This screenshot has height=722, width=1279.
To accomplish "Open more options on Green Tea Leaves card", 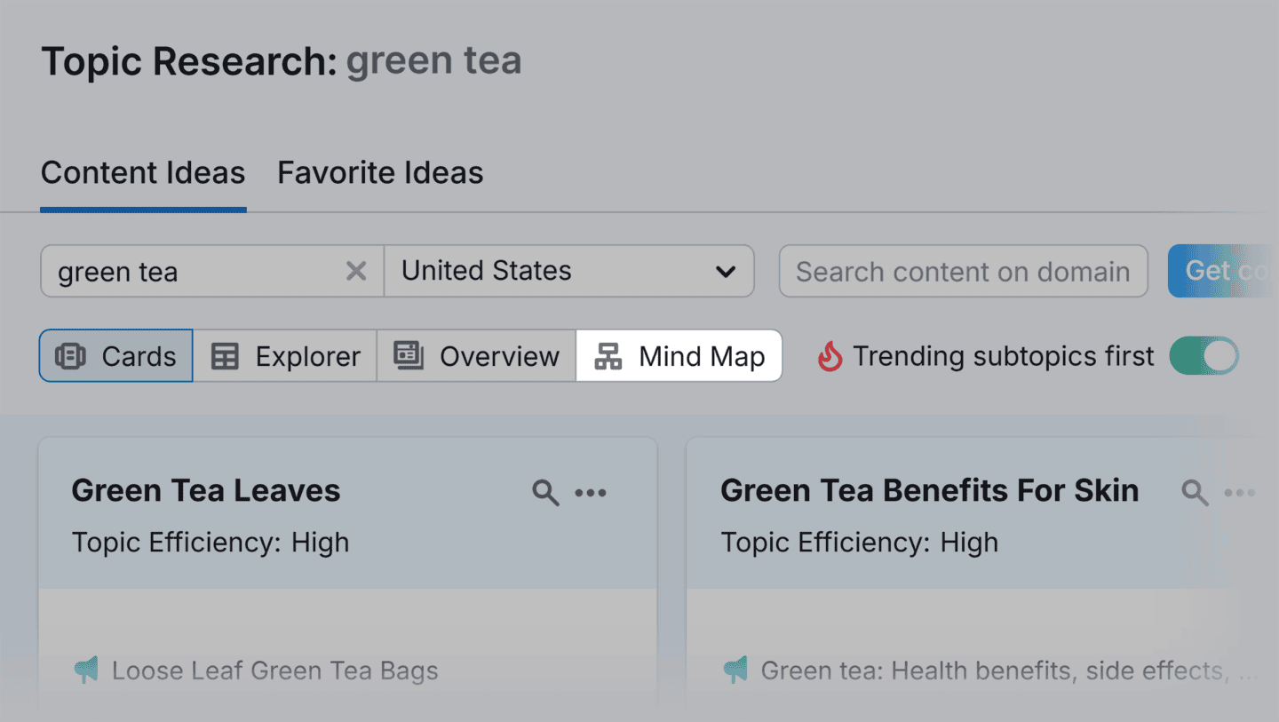I will point(592,492).
